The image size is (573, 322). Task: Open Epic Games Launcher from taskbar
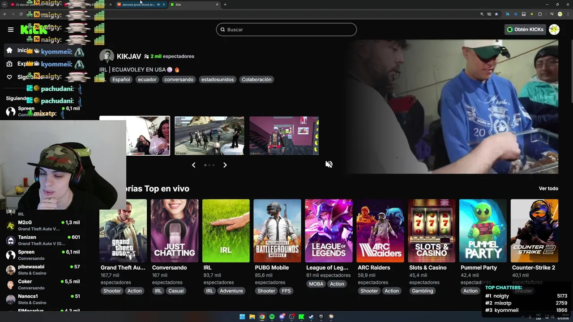(321, 317)
